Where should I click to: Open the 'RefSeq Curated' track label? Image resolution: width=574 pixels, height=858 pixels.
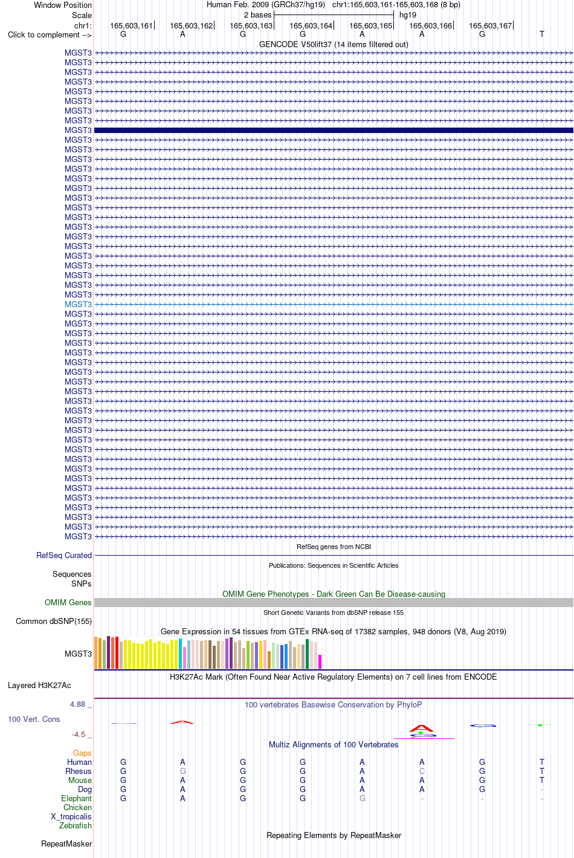tap(64, 555)
